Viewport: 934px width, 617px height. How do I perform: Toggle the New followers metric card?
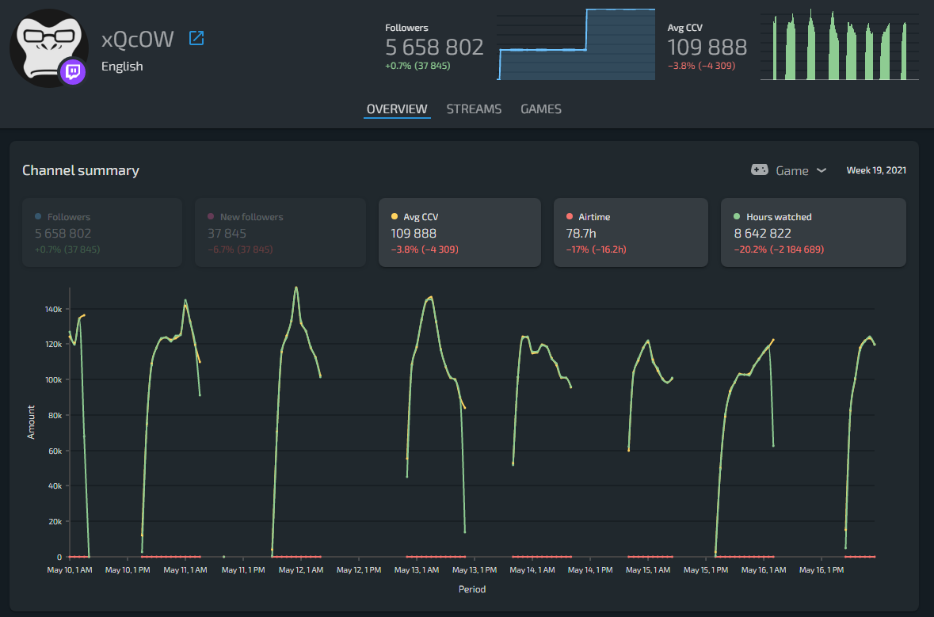(x=280, y=232)
